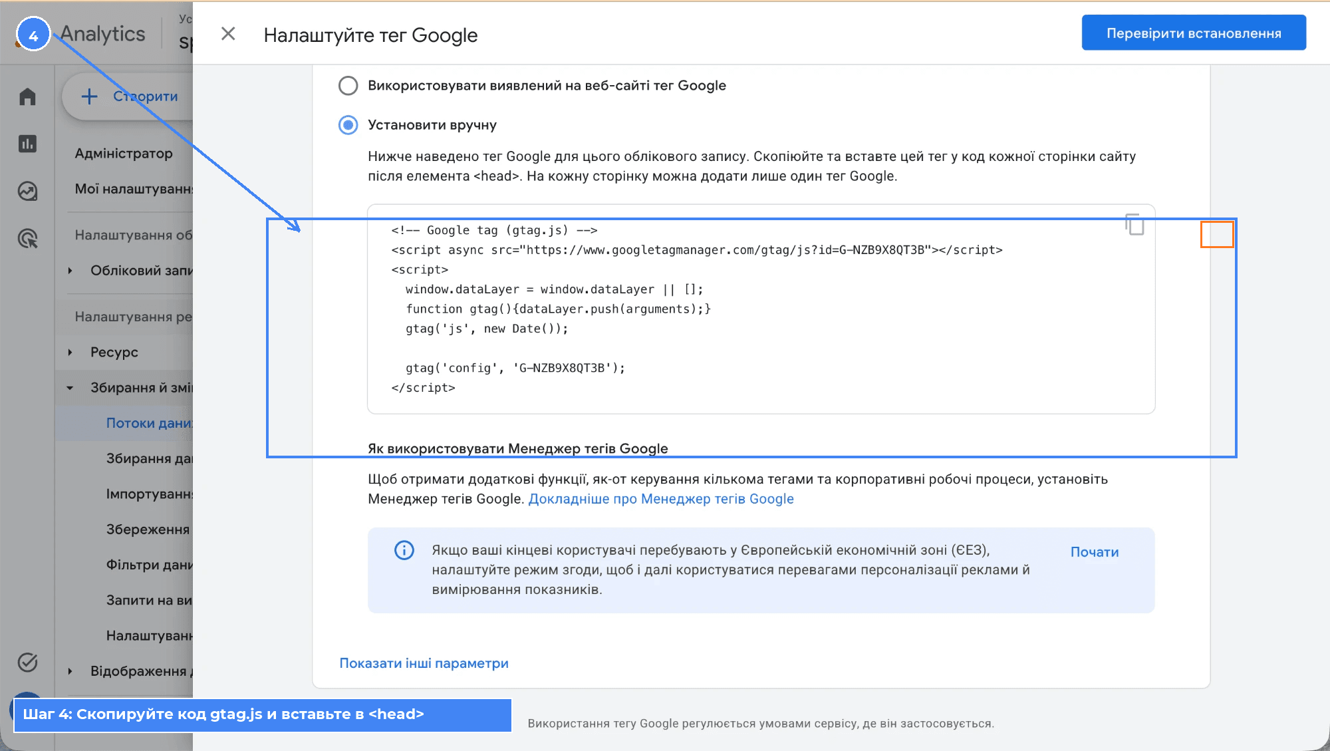Open the Мої налаштування menu item
The image size is (1330, 751).
(x=134, y=189)
